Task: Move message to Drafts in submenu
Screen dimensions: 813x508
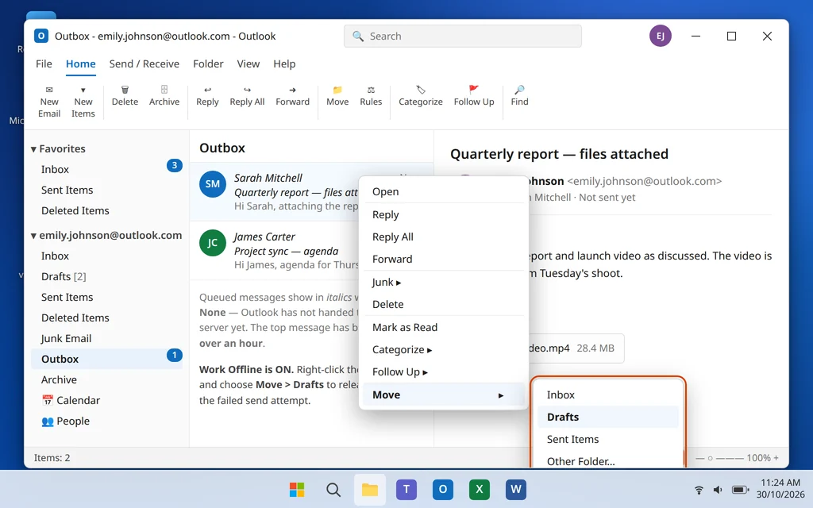Action: tap(607, 417)
